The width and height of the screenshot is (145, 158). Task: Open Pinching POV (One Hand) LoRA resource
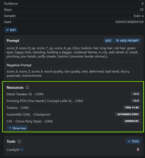45,101
